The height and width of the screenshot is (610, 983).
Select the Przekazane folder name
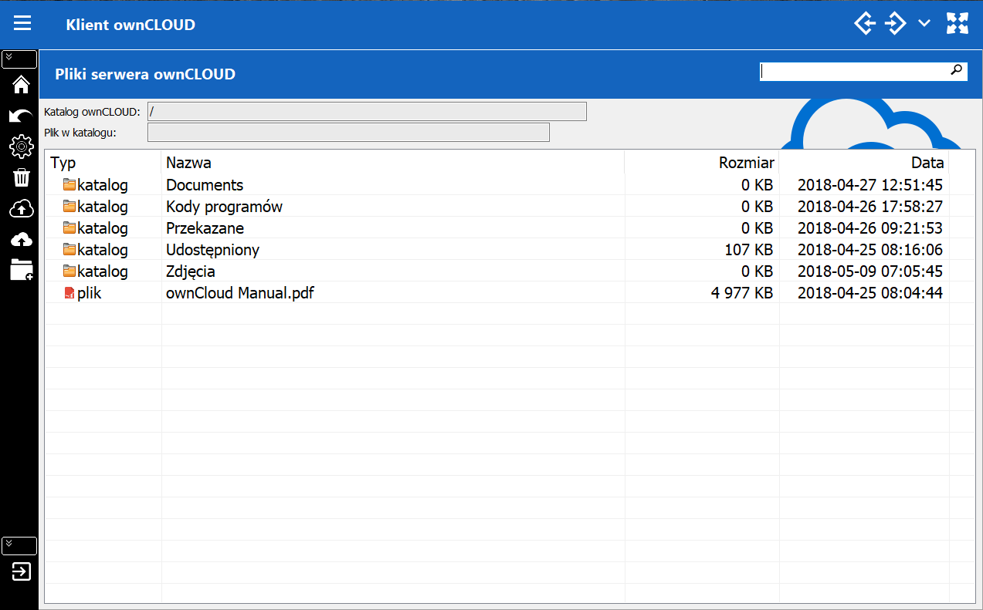205,228
